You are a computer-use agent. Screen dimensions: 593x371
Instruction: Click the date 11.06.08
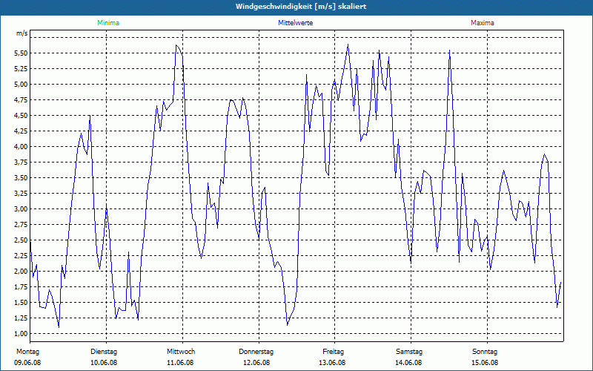pos(180,363)
